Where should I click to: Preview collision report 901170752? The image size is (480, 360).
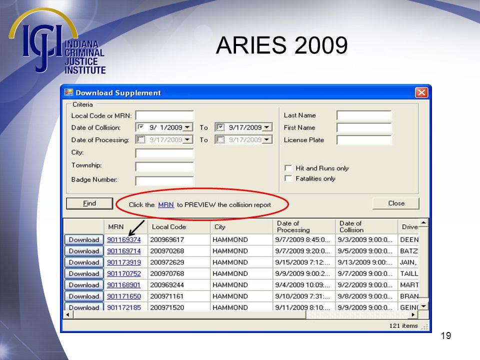pyautogui.click(x=123, y=273)
